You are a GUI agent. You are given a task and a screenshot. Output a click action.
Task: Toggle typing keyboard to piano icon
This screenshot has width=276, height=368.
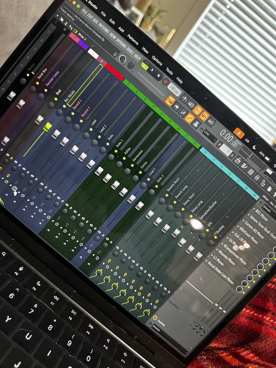170,101
